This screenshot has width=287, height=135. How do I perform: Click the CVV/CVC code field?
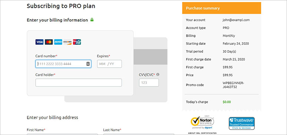(x=149, y=82)
